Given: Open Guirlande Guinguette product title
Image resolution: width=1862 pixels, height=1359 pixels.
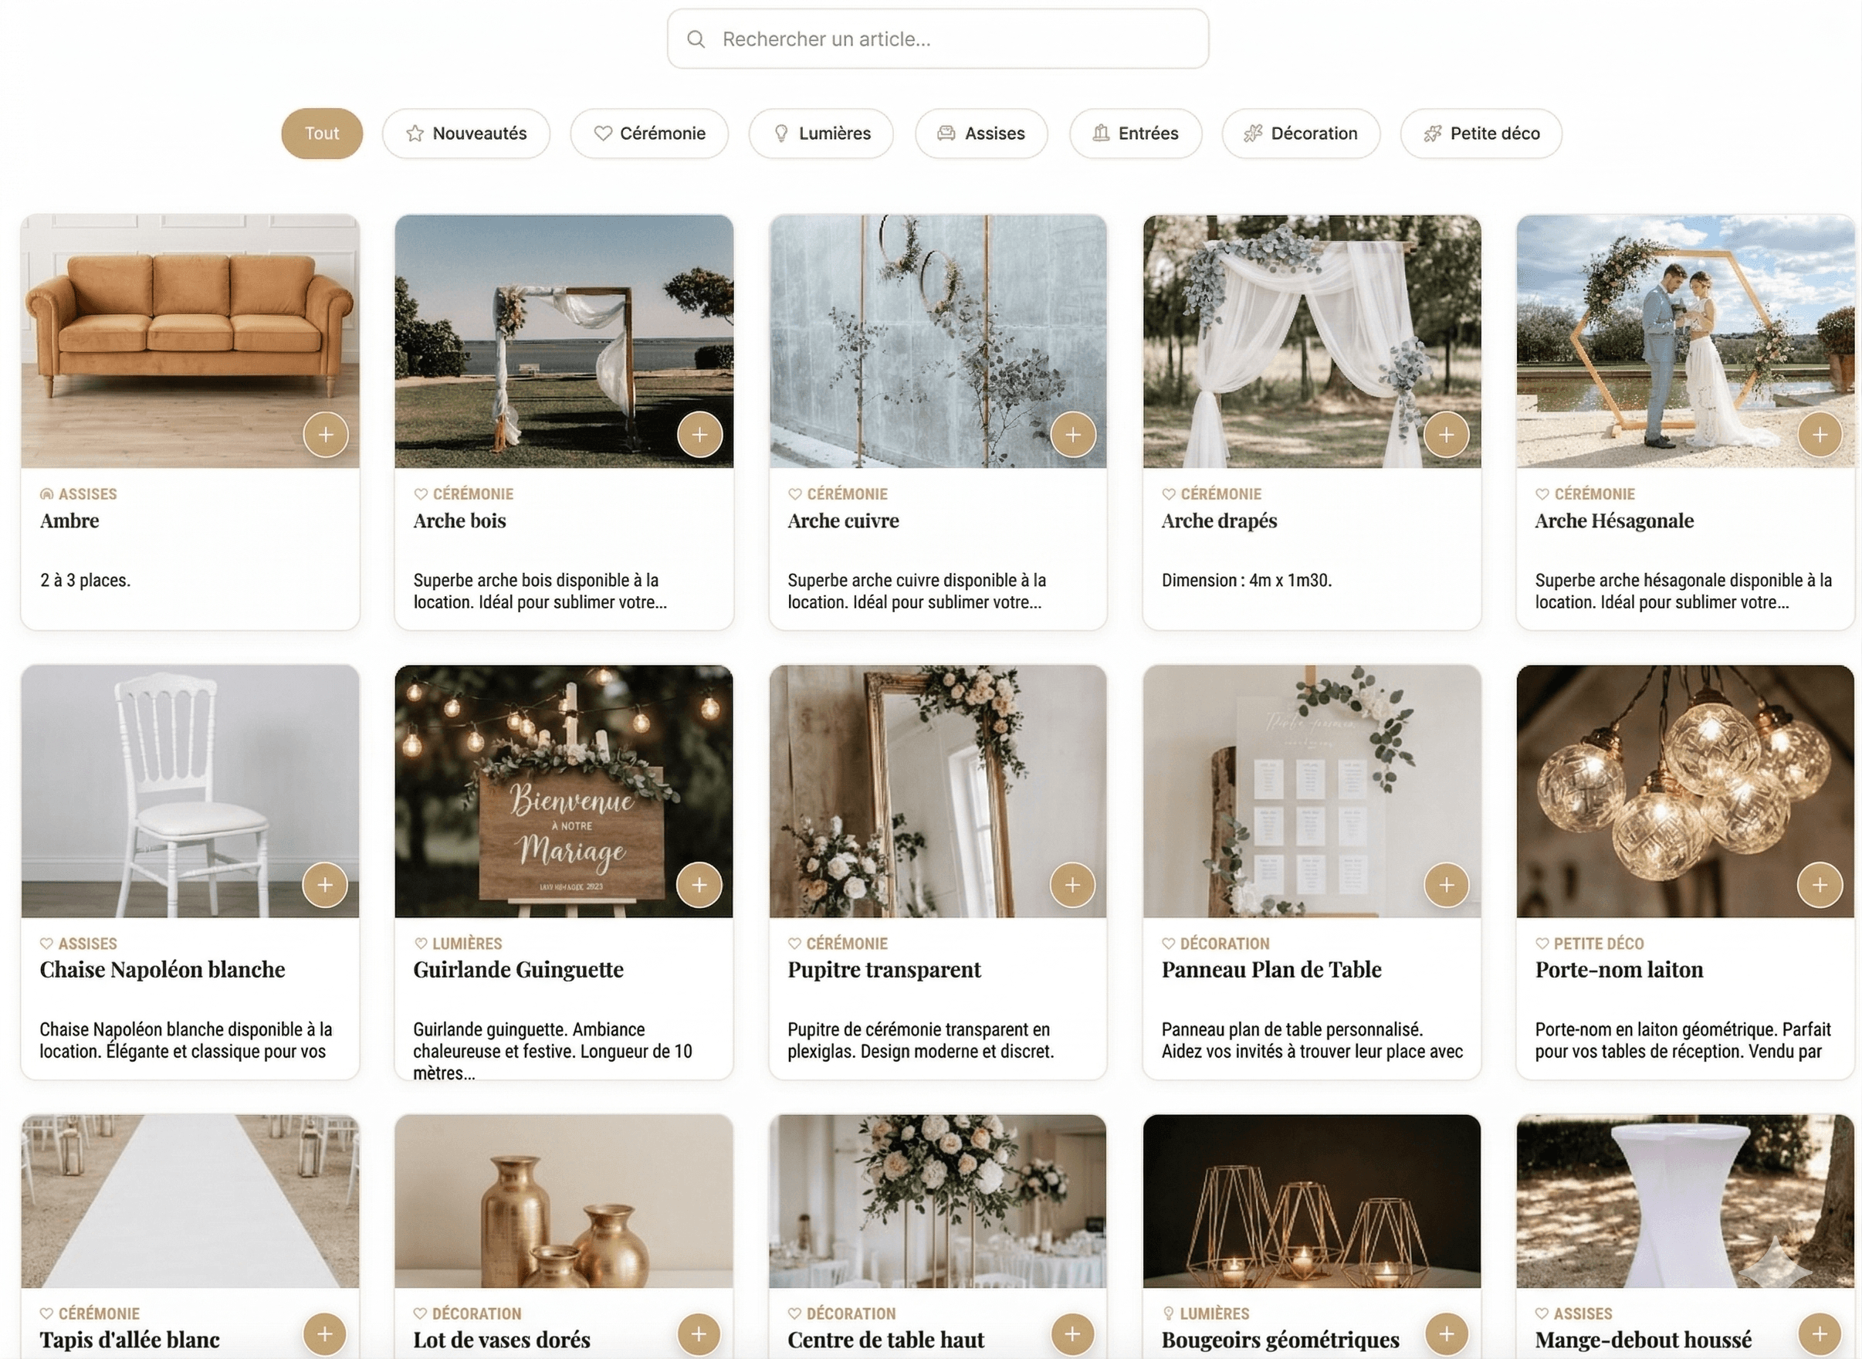Looking at the screenshot, I should point(518,970).
